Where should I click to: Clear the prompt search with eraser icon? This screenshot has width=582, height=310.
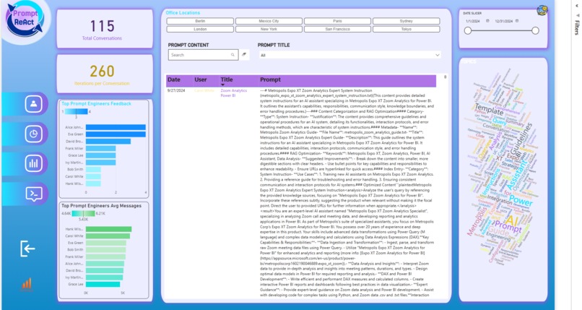tap(244, 55)
